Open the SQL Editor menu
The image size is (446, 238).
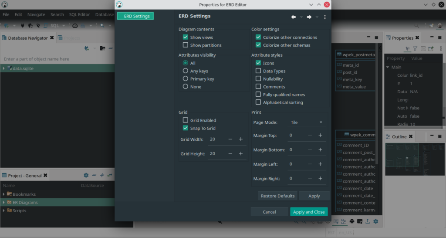pos(79,14)
